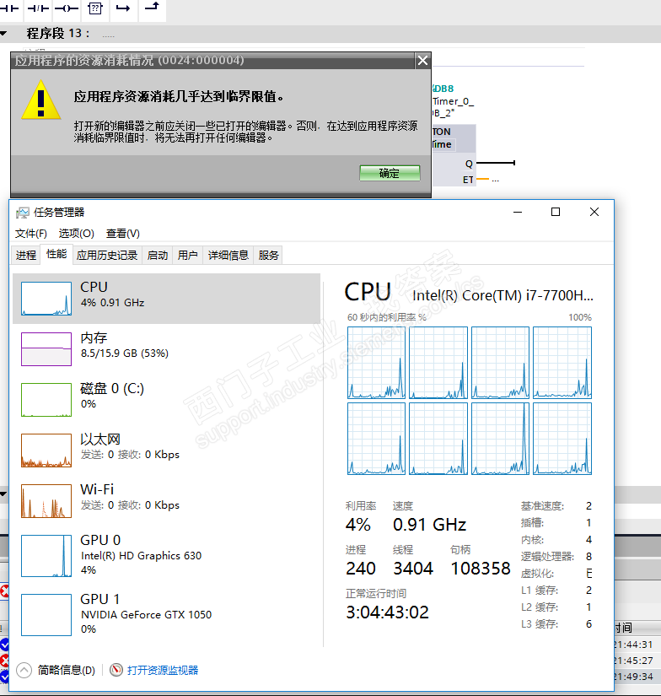Click the 0.91 GHz speed value
This screenshot has width=661, height=696.
click(x=429, y=525)
